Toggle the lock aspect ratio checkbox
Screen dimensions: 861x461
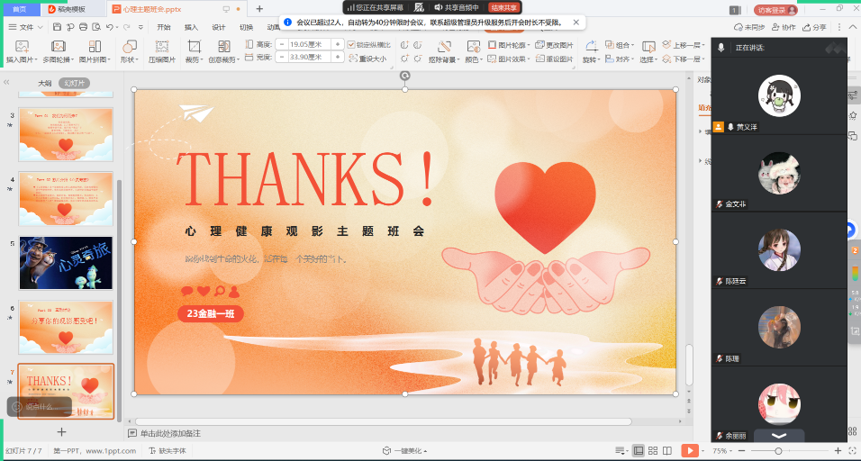352,44
